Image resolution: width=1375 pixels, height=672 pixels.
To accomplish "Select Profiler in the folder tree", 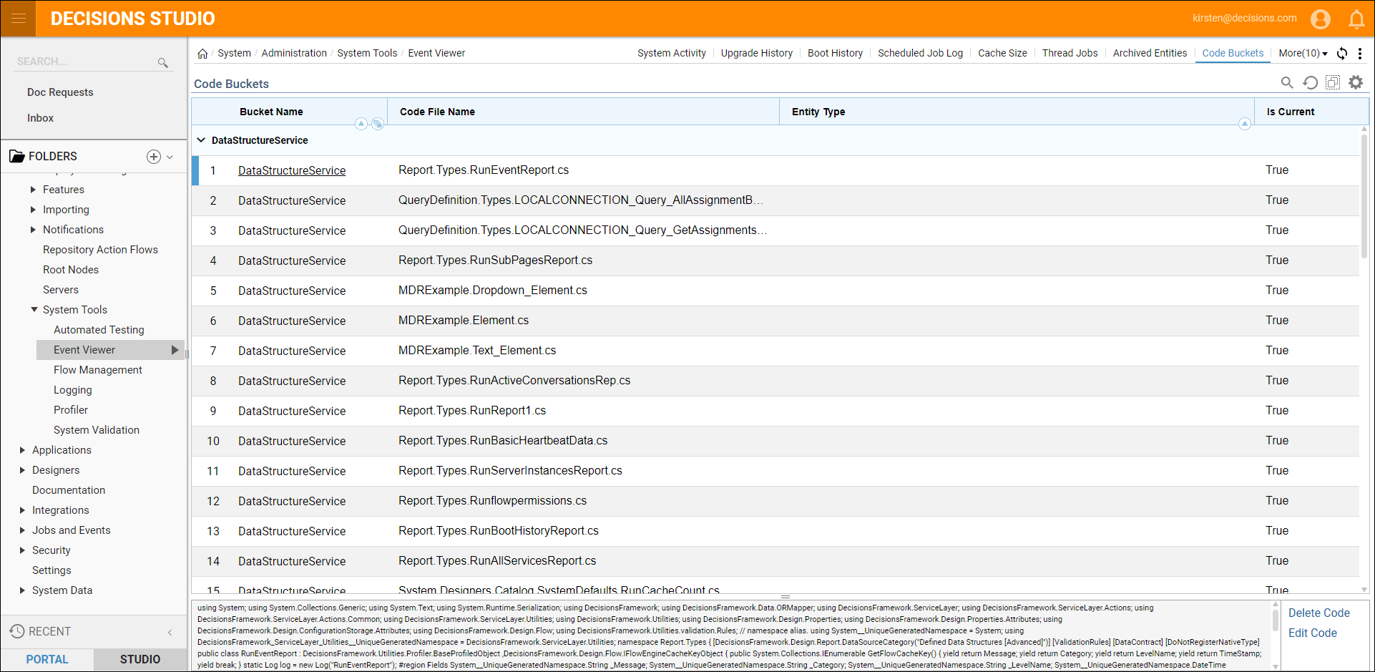I will click(71, 410).
